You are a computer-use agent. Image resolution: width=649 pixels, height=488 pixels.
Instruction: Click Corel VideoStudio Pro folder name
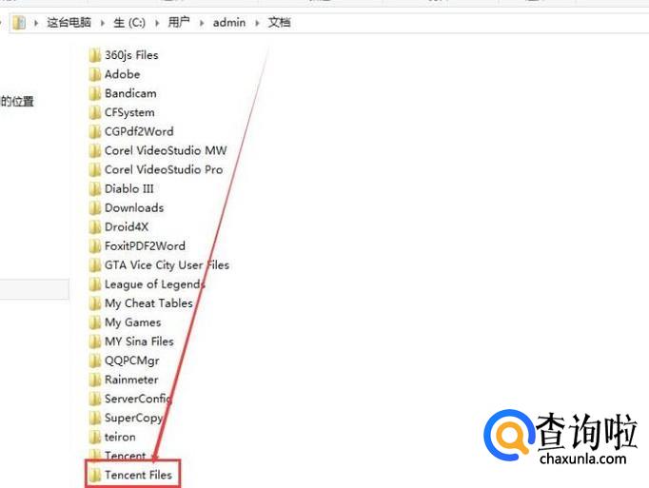pos(164,169)
